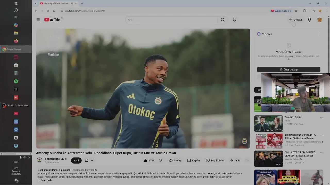Show hidden tray icons chevron

coord(29,157)
